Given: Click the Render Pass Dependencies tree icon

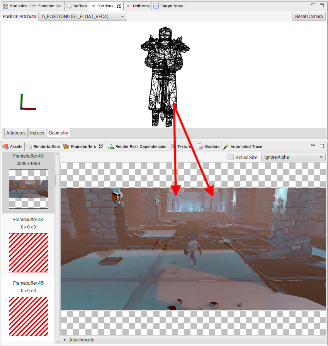Looking at the screenshot, I should click(110, 146).
